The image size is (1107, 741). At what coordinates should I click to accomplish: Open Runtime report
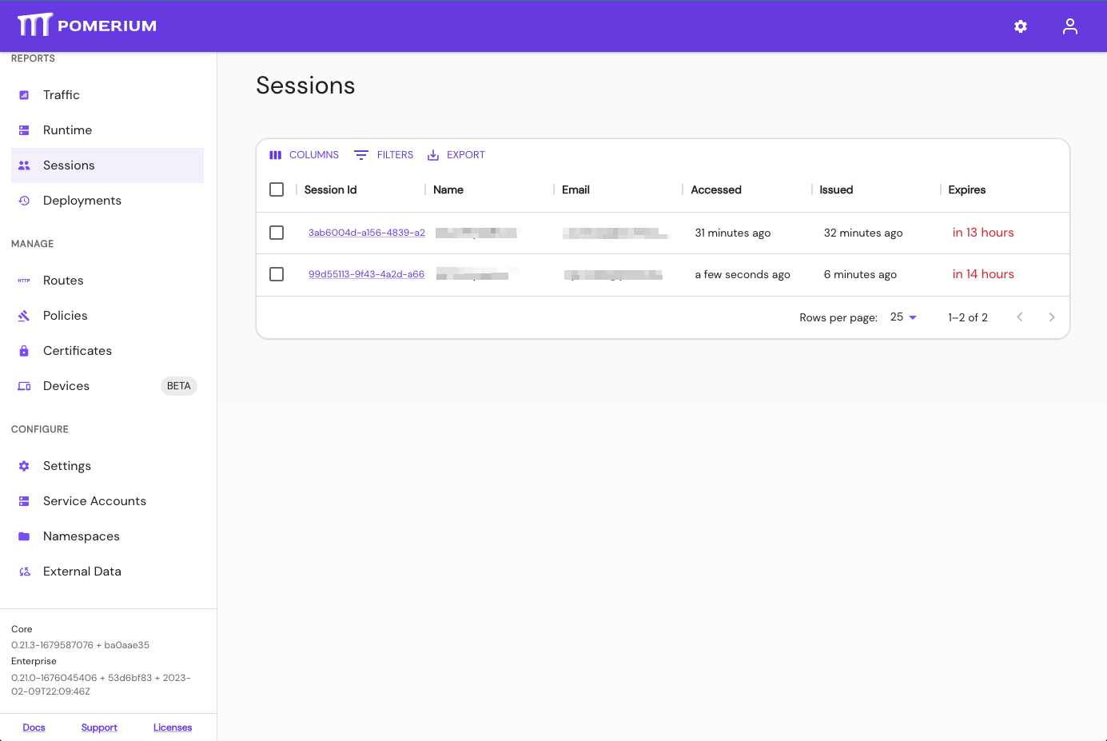(x=107, y=130)
